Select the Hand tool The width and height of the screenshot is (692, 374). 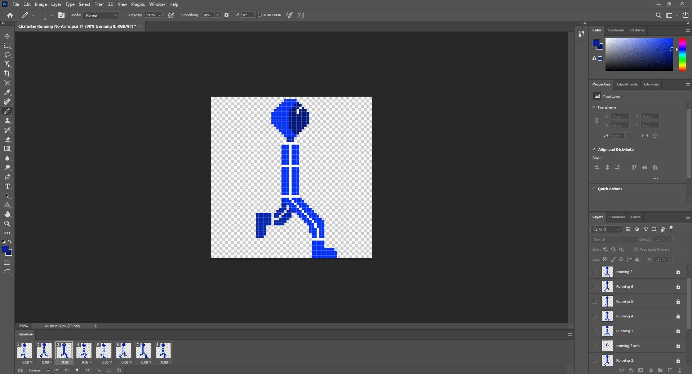[7, 214]
